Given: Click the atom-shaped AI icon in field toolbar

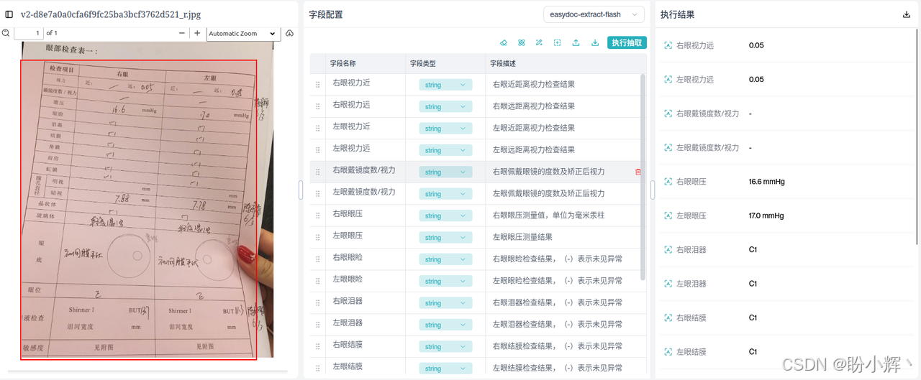Looking at the screenshot, I should click(x=522, y=42).
